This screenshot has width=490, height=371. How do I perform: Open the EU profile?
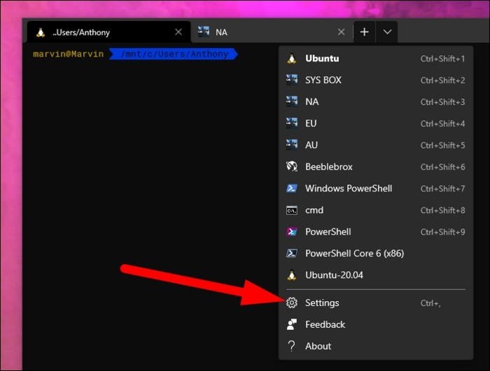point(376,123)
